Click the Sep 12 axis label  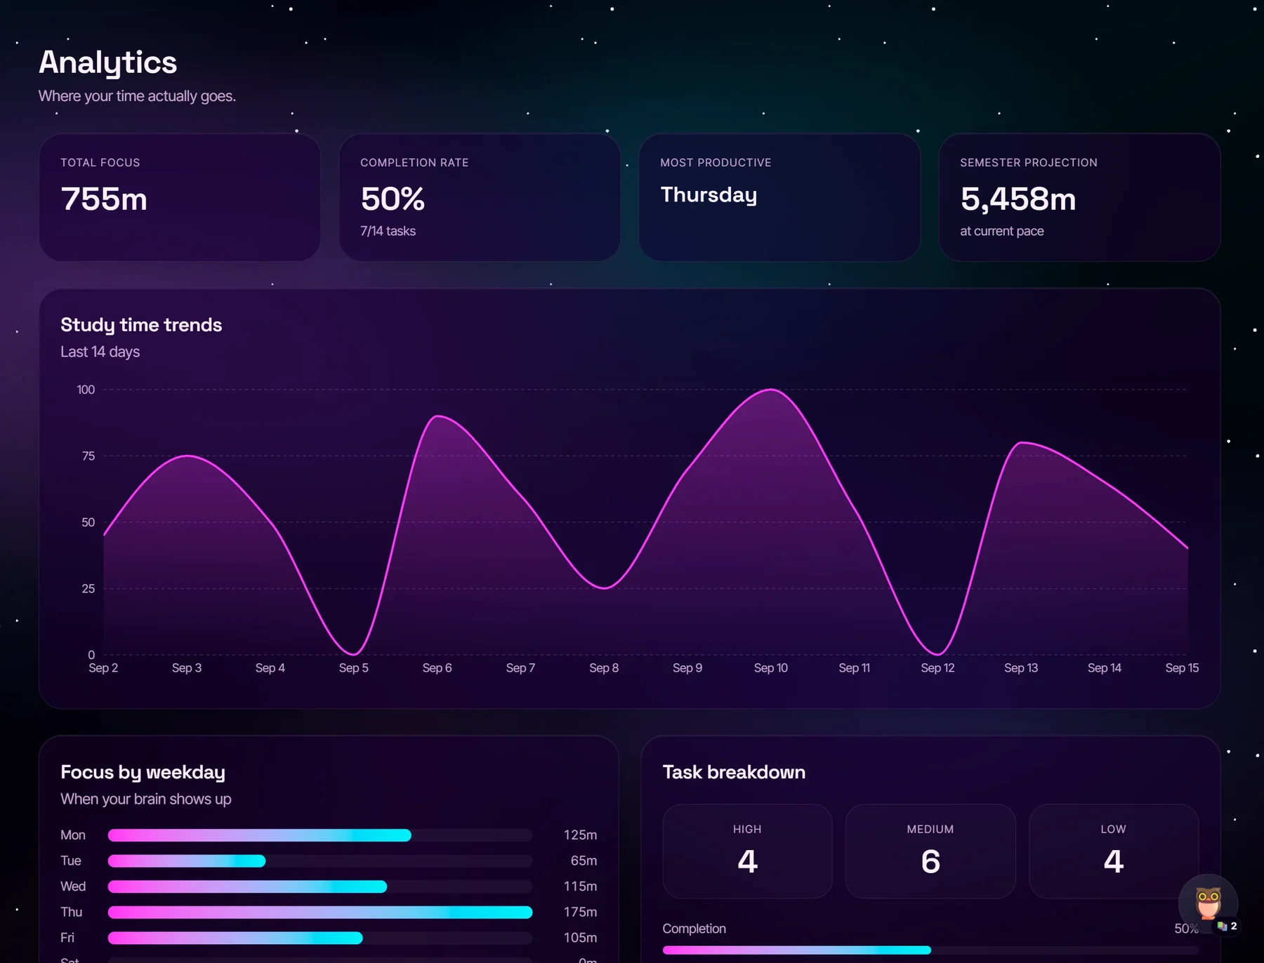pyautogui.click(x=937, y=668)
